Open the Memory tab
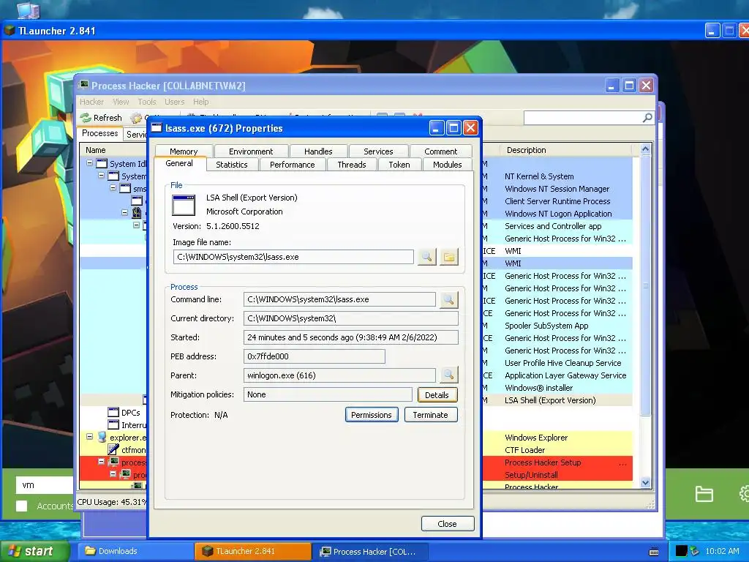This screenshot has width=749, height=562. click(184, 151)
